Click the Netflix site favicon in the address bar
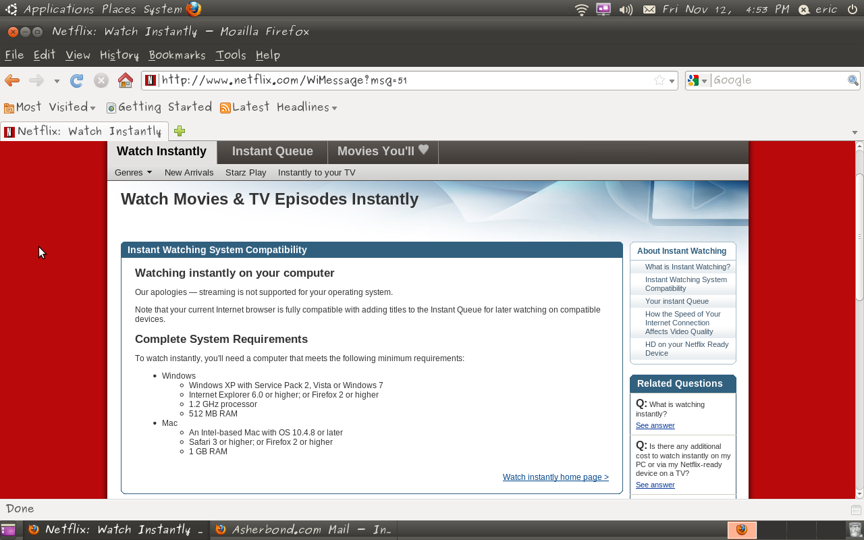Screen dimensions: 864x540 click(151, 80)
